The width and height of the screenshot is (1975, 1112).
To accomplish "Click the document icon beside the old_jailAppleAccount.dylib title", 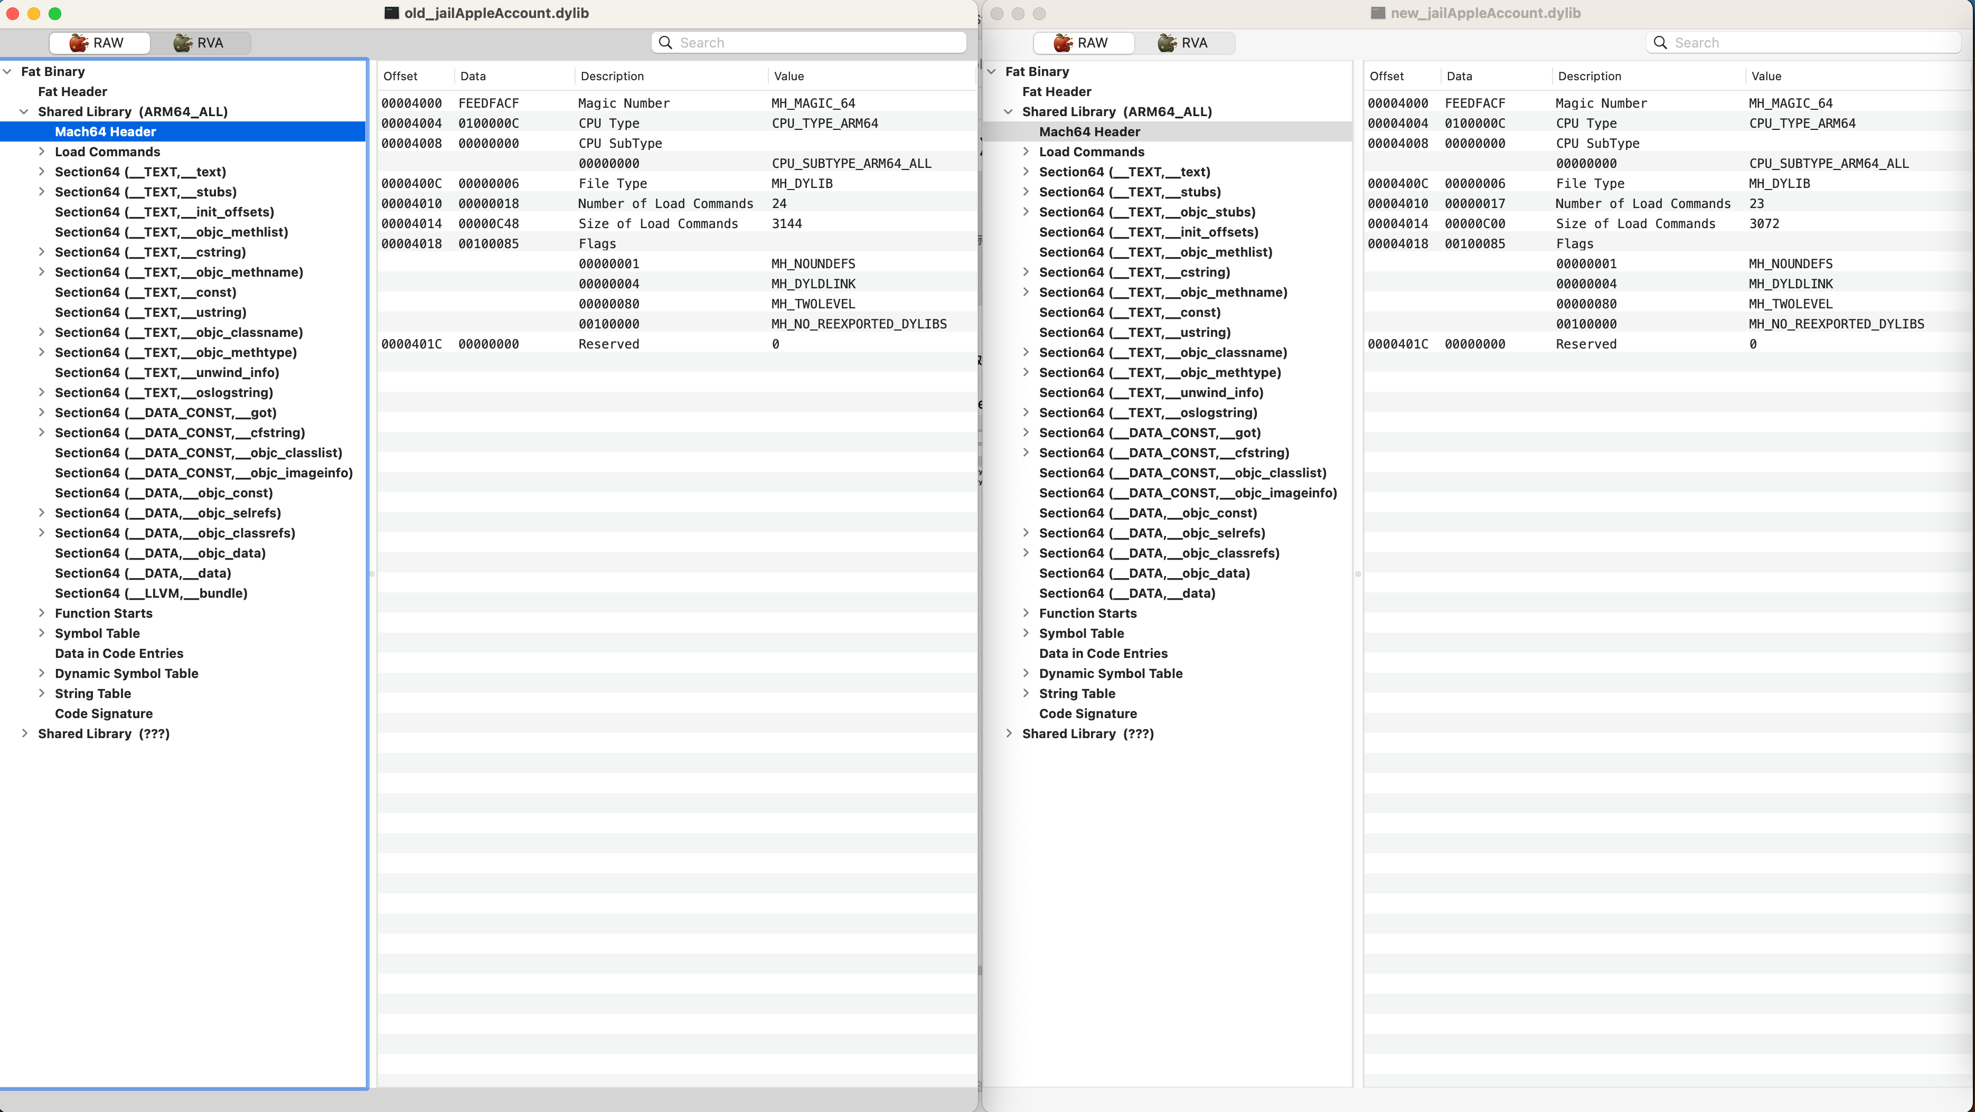I will click(392, 13).
